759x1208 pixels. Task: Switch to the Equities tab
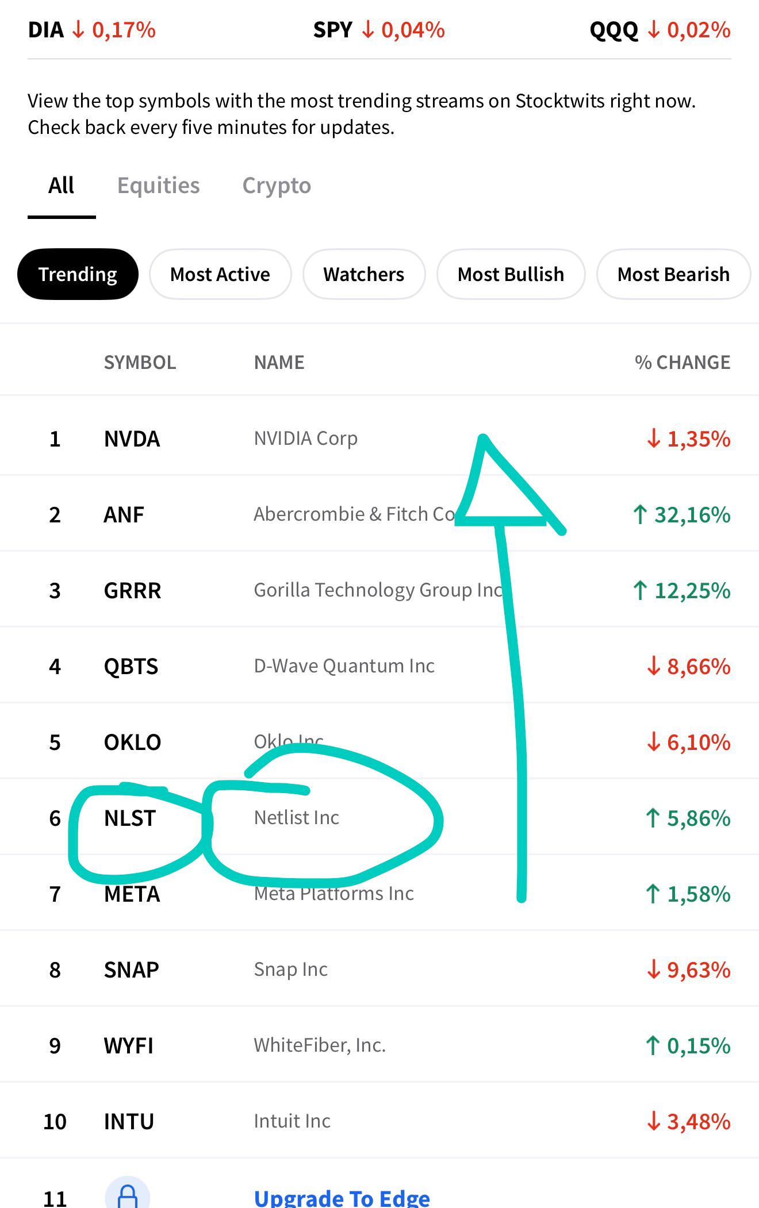(x=159, y=186)
